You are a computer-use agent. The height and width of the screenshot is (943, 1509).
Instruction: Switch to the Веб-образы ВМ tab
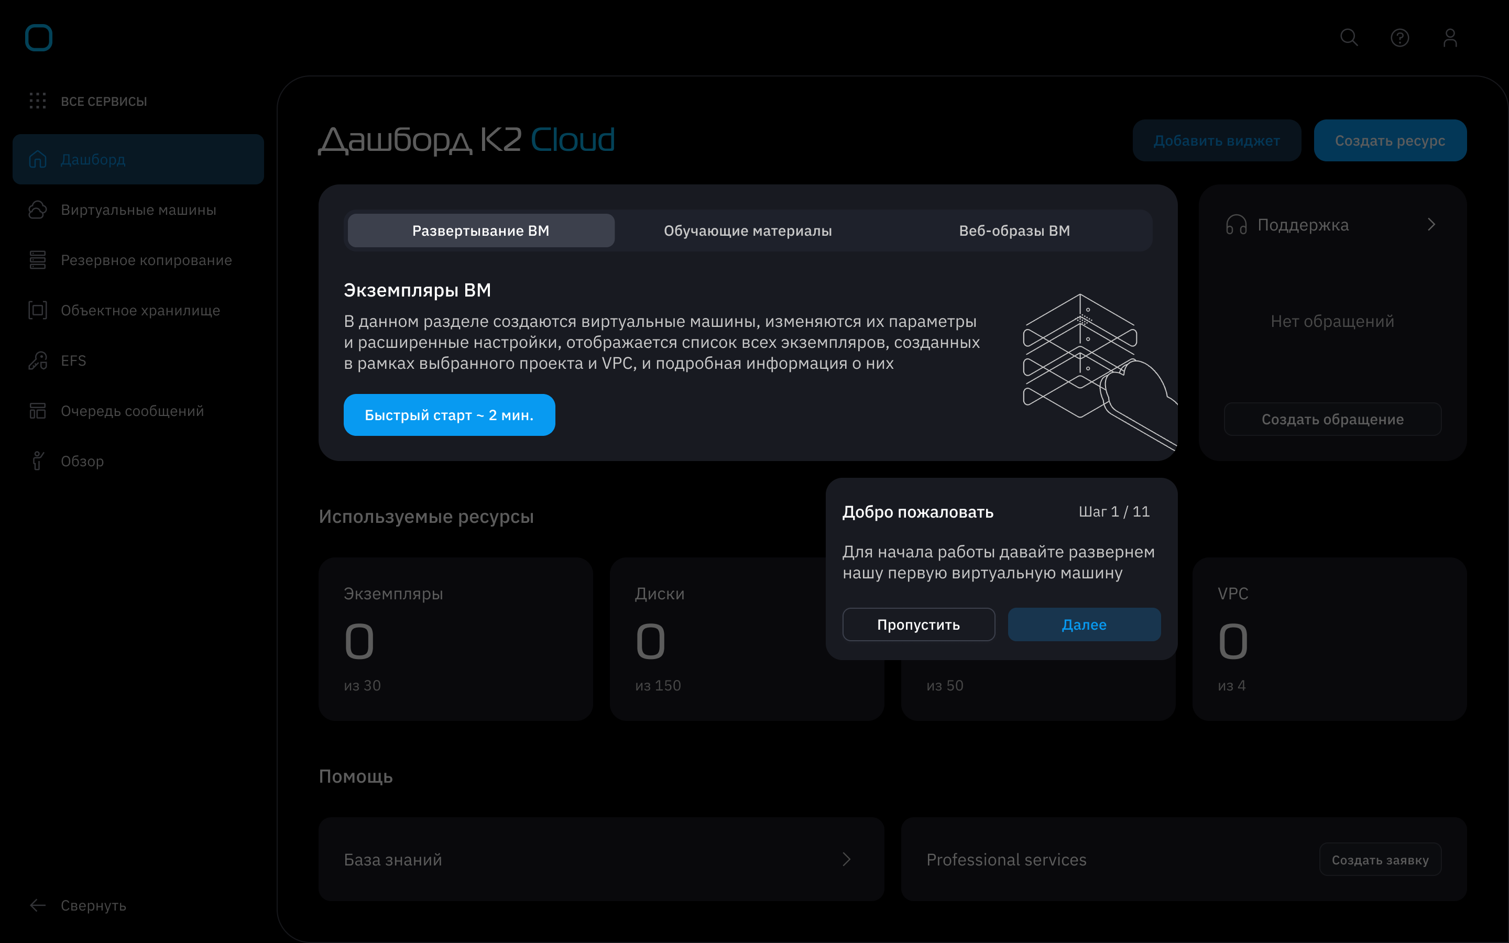pyautogui.click(x=1014, y=231)
